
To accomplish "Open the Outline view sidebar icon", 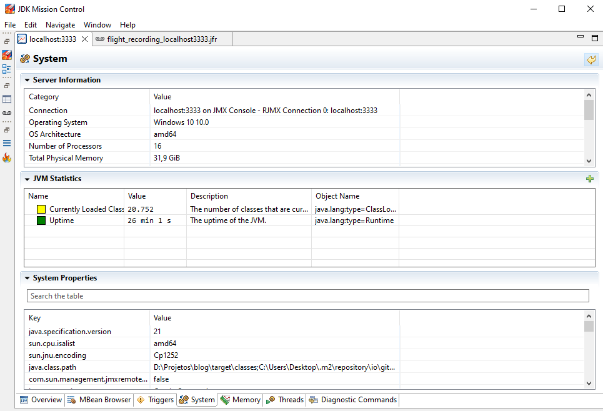I will pos(7,69).
